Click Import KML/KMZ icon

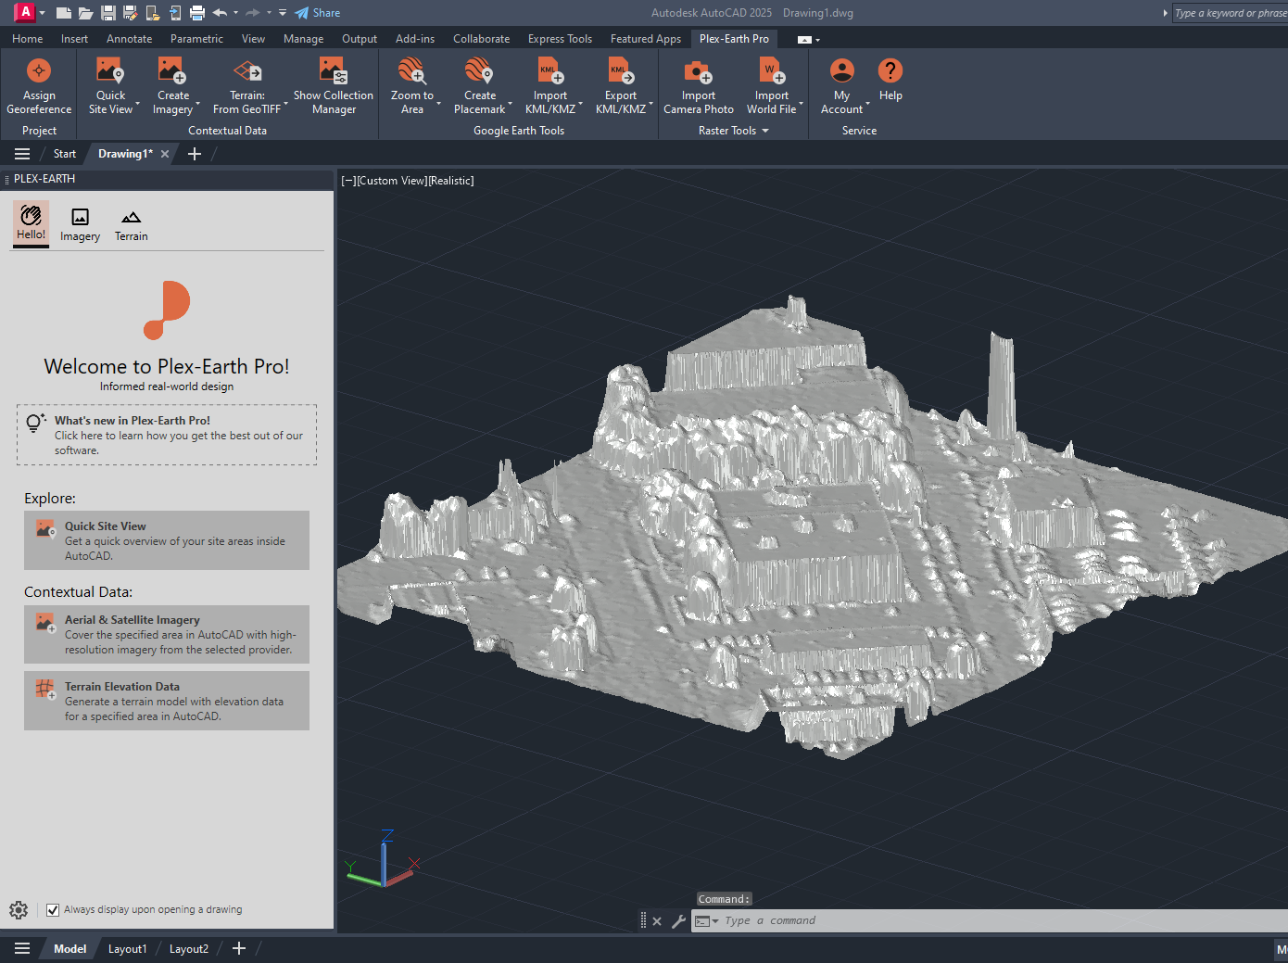point(550,71)
